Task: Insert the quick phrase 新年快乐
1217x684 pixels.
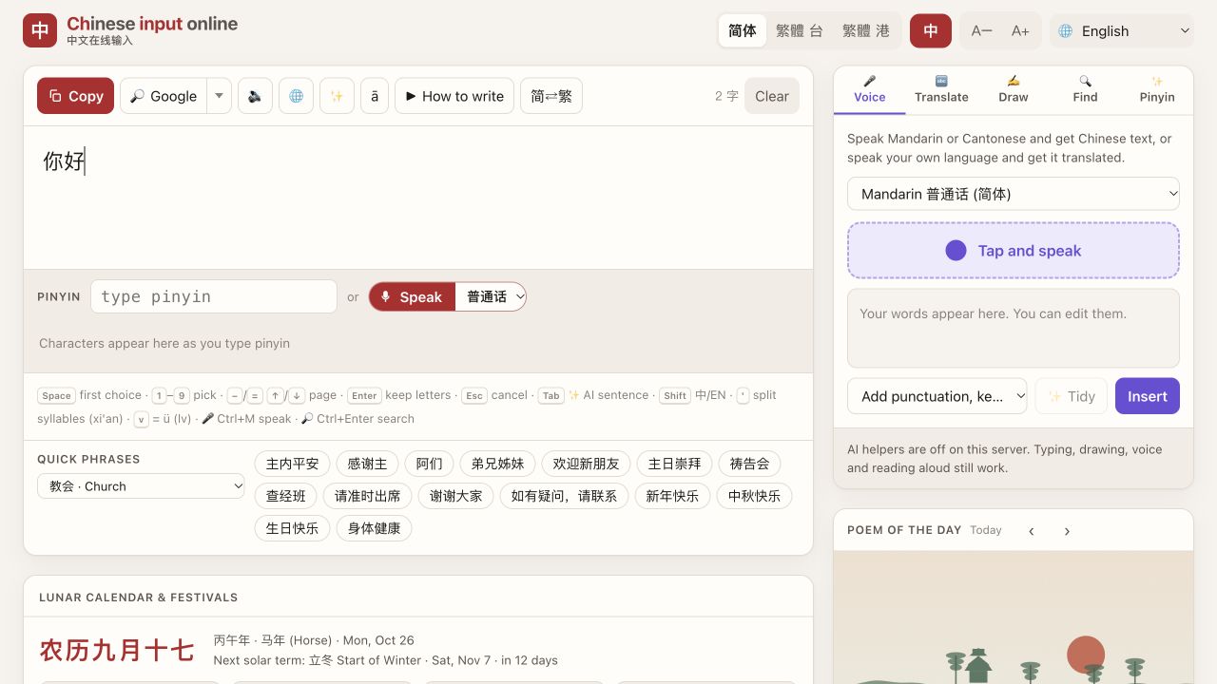Action: point(673,496)
